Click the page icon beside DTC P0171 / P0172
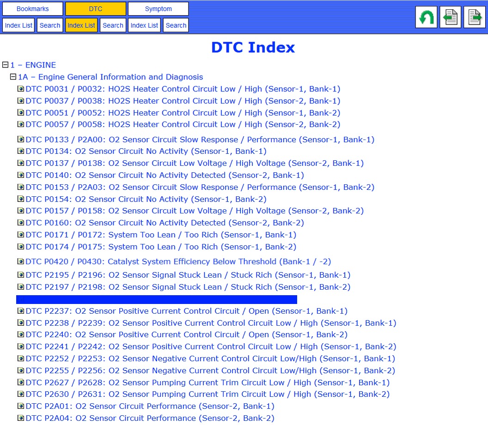The height and width of the screenshot is (425, 488). tap(21, 235)
